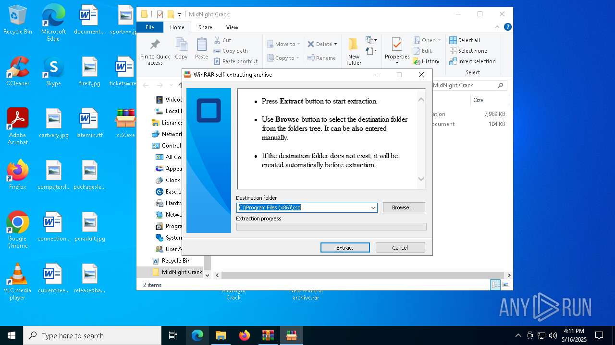The height and width of the screenshot is (345, 615).
Task: Open the destination folder dropdown arrow
Action: coord(373,207)
